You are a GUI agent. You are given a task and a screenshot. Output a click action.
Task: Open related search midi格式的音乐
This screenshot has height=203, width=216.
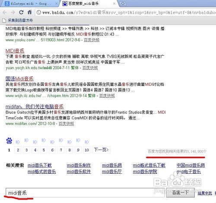41,172
